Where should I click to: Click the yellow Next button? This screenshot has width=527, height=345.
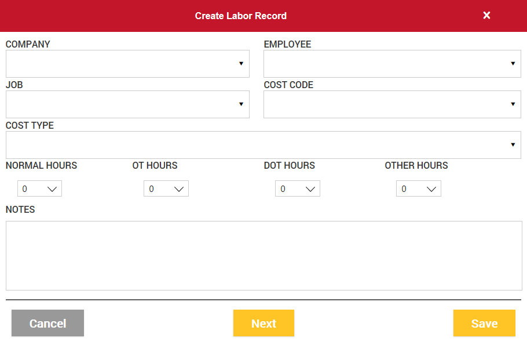click(263, 324)
